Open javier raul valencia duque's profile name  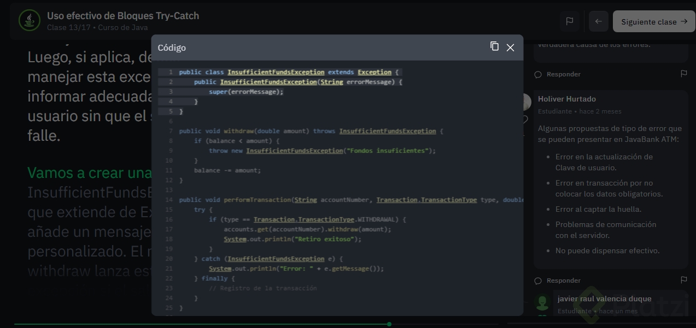point(604,299)
